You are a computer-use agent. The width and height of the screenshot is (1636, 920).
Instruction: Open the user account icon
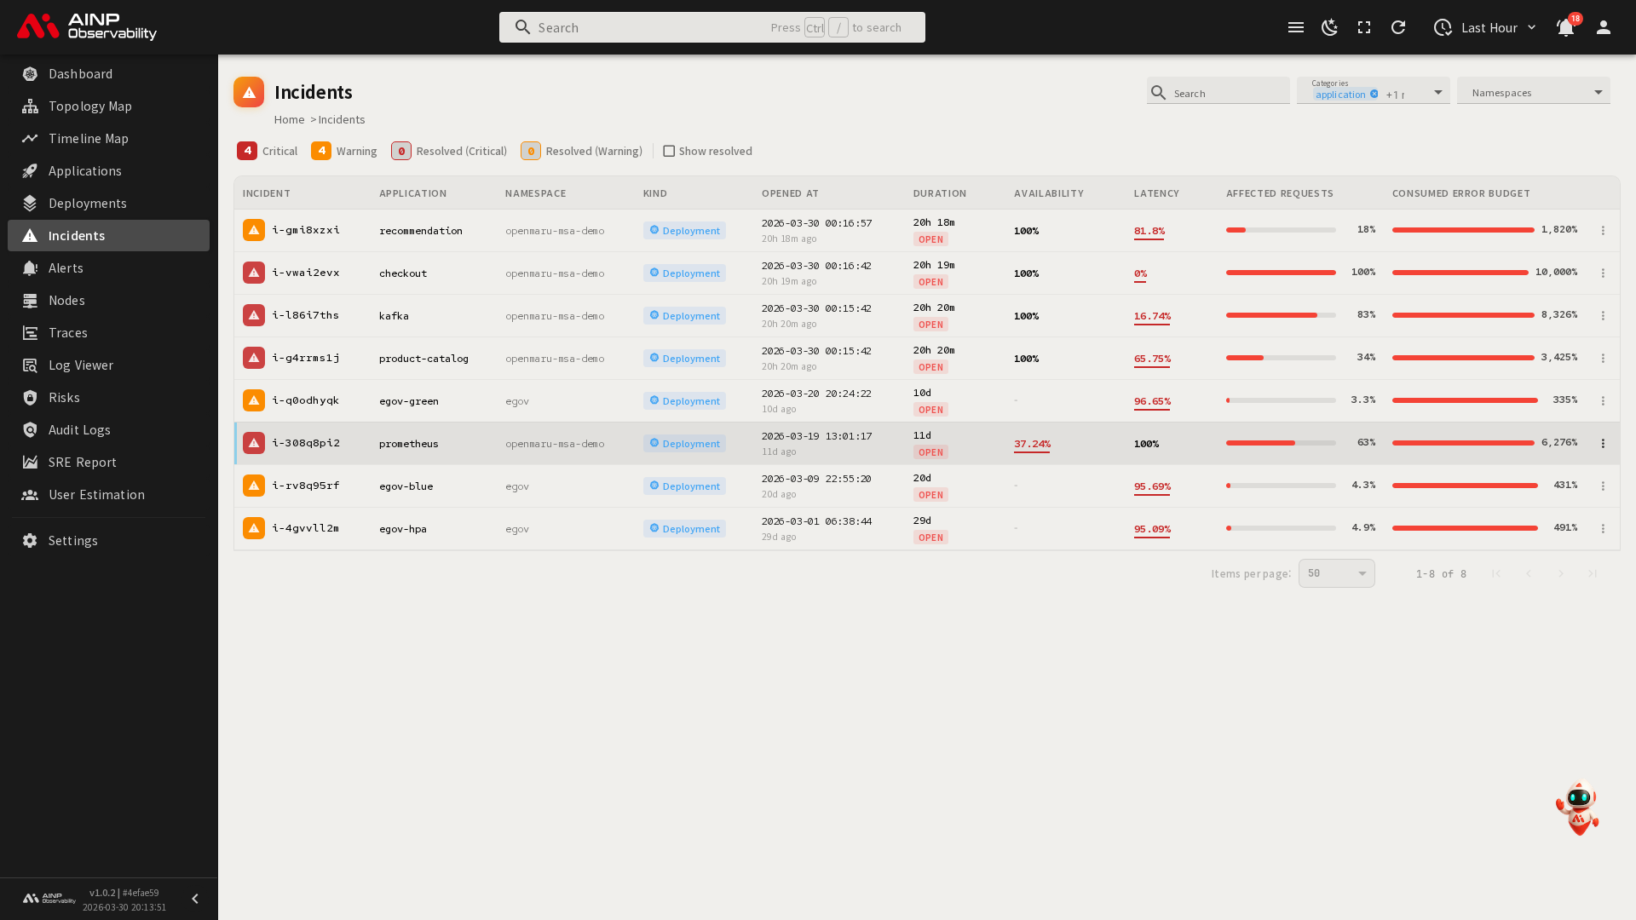click(1603, 27)
